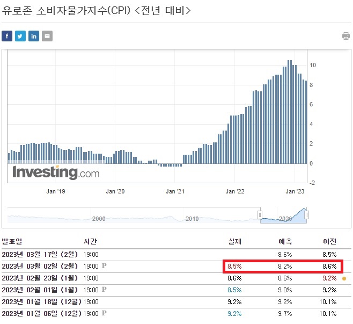
Task: Select the 2023년 02월 01일 (1월) row date
Action: (40, 290)
